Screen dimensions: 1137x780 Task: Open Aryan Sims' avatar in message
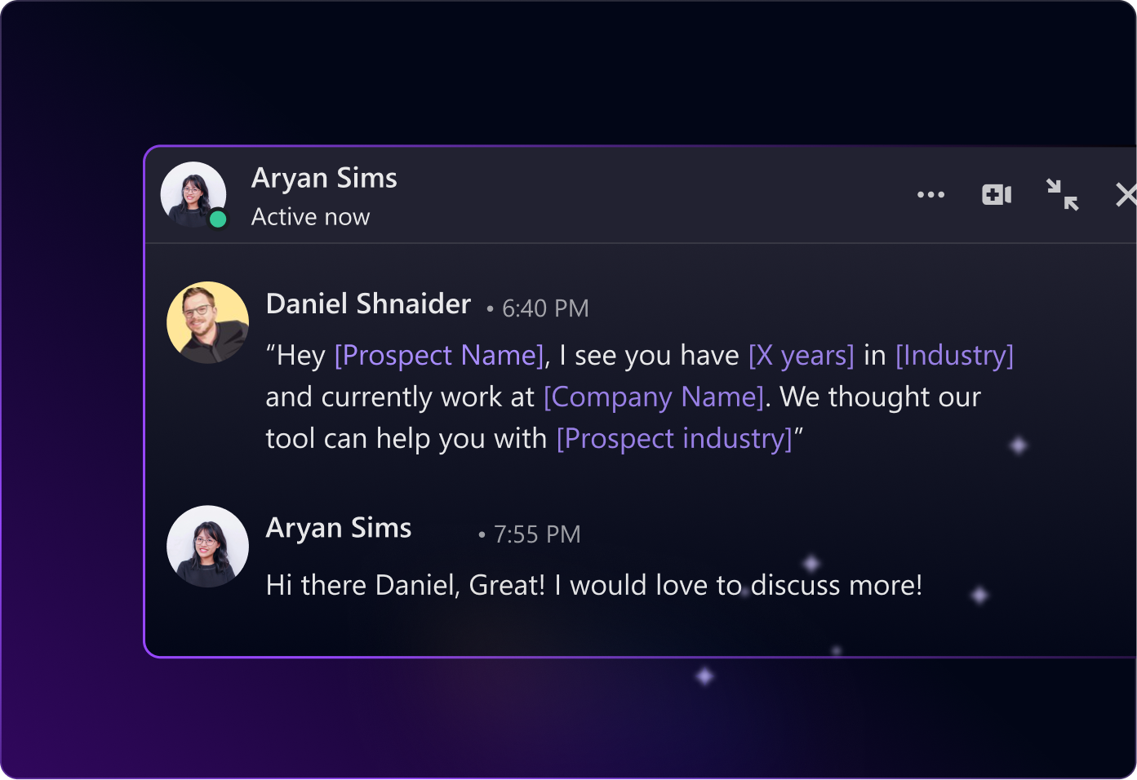pyautogui.click(x=208, y=547)
